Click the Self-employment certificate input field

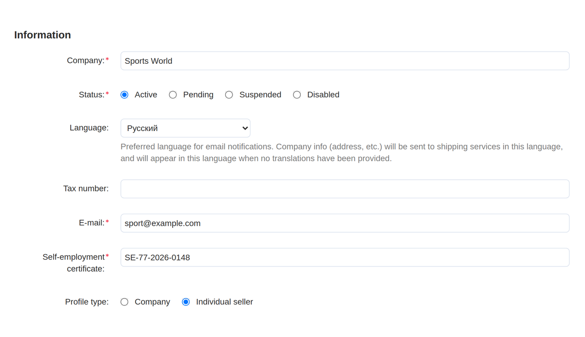345,257
